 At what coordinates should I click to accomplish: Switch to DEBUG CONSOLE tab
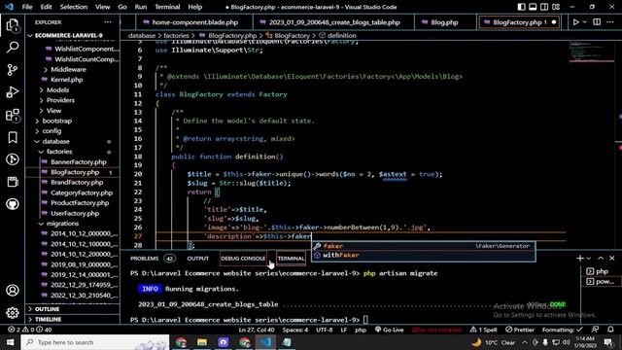(243, 259)
